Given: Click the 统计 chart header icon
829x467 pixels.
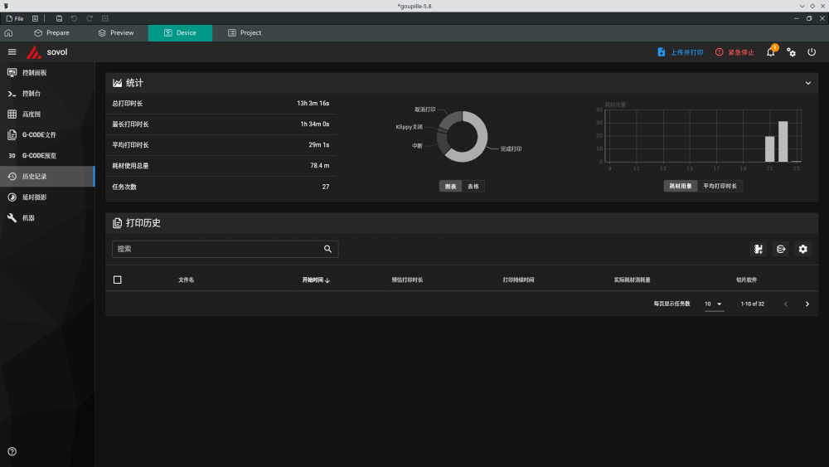Looking at the screenshot, I should point(118,83).
